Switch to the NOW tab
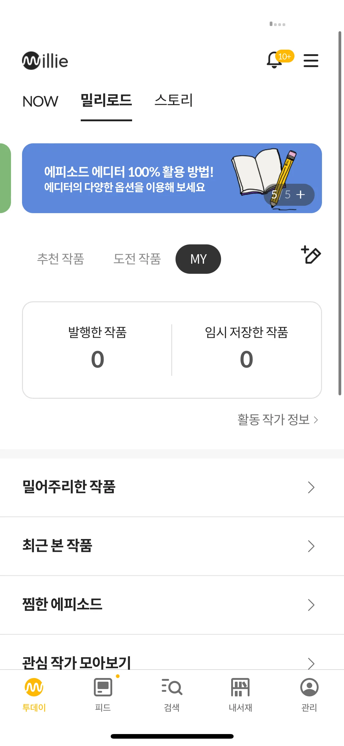Image resolution: width=344 pixels, height=746 pixels. 40,101
